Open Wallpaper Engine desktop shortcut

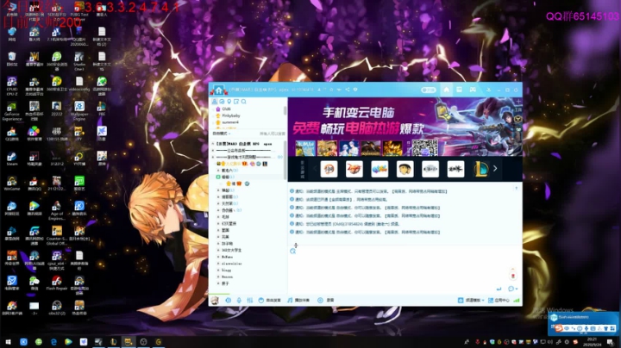(79, 111)
